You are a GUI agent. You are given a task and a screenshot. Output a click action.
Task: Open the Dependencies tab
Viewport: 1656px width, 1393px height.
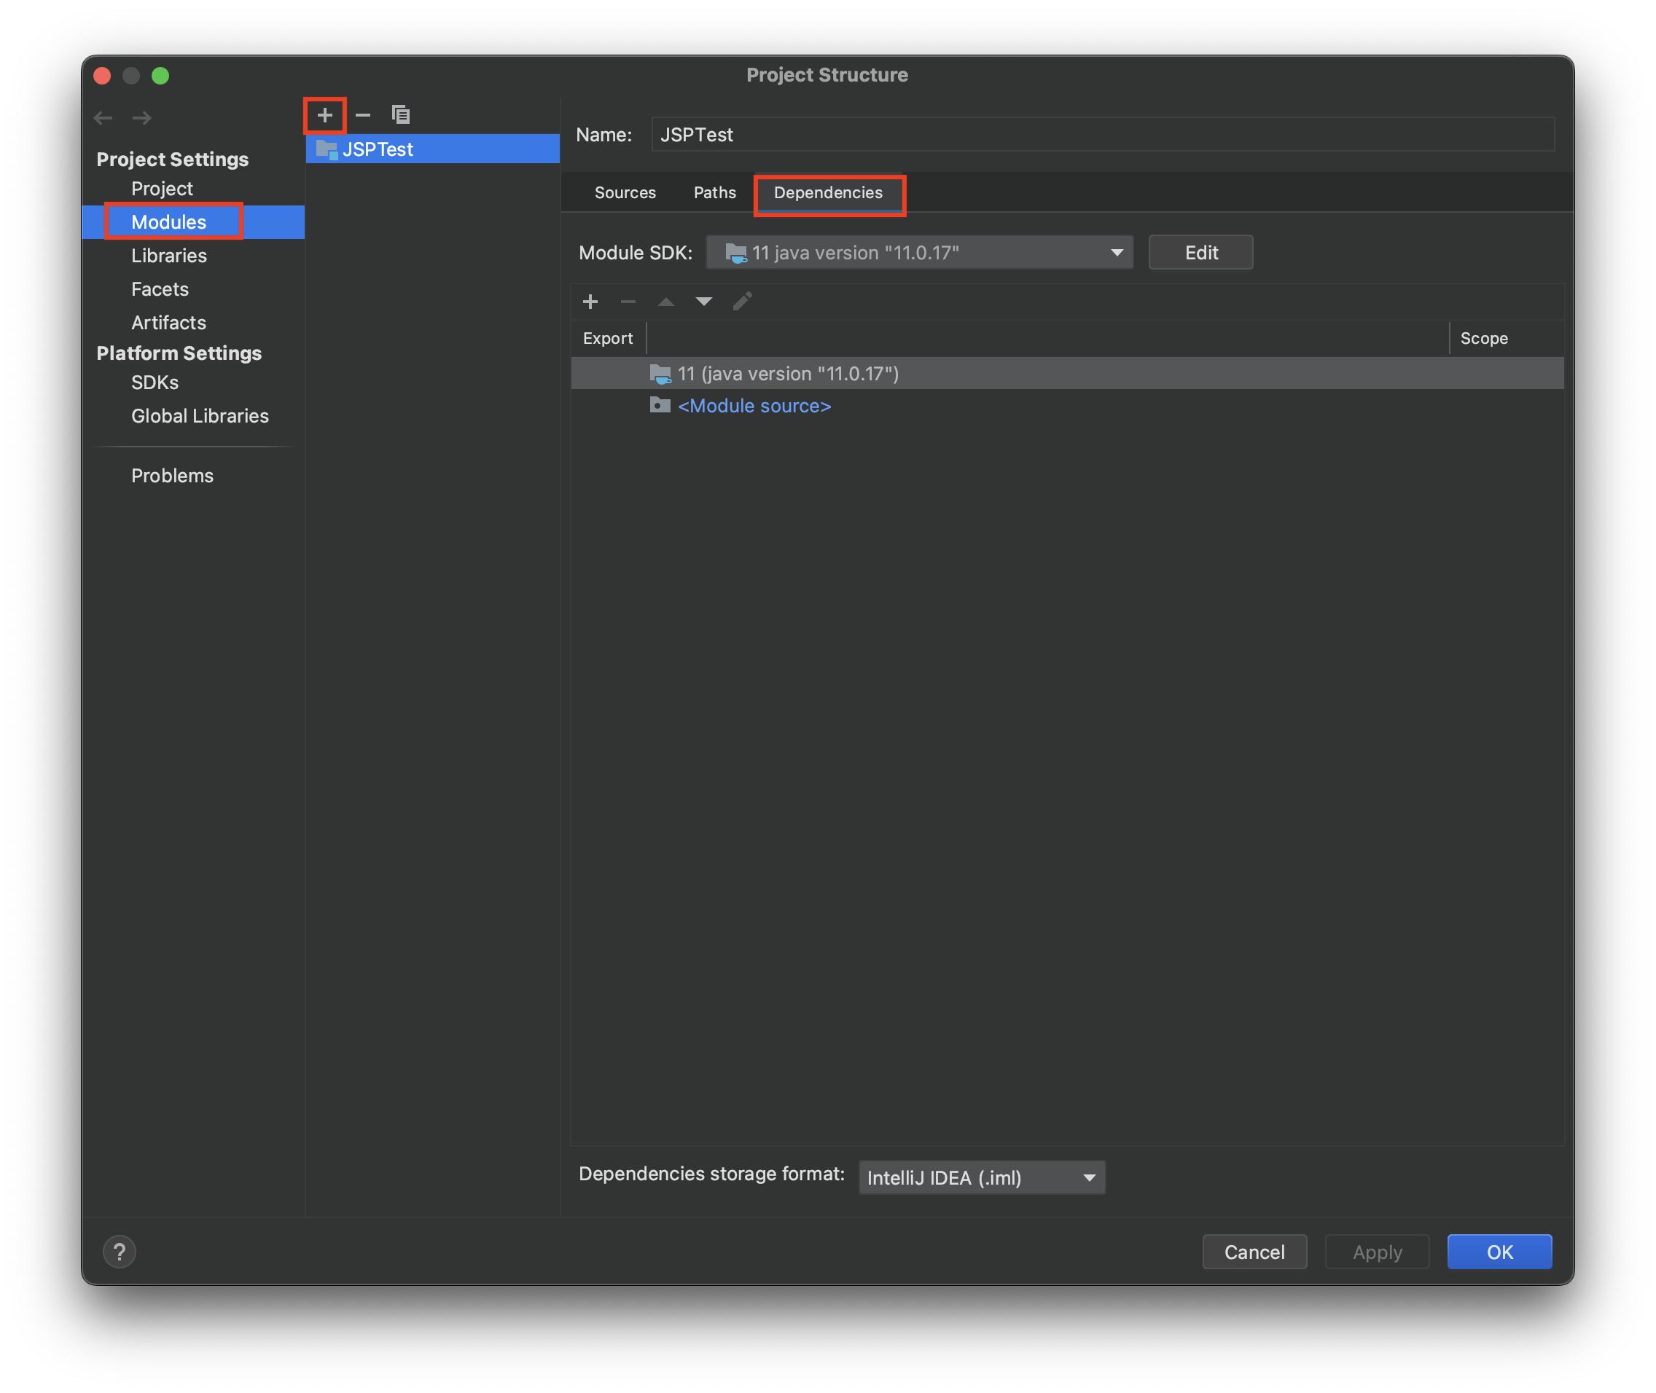(828, 192)
